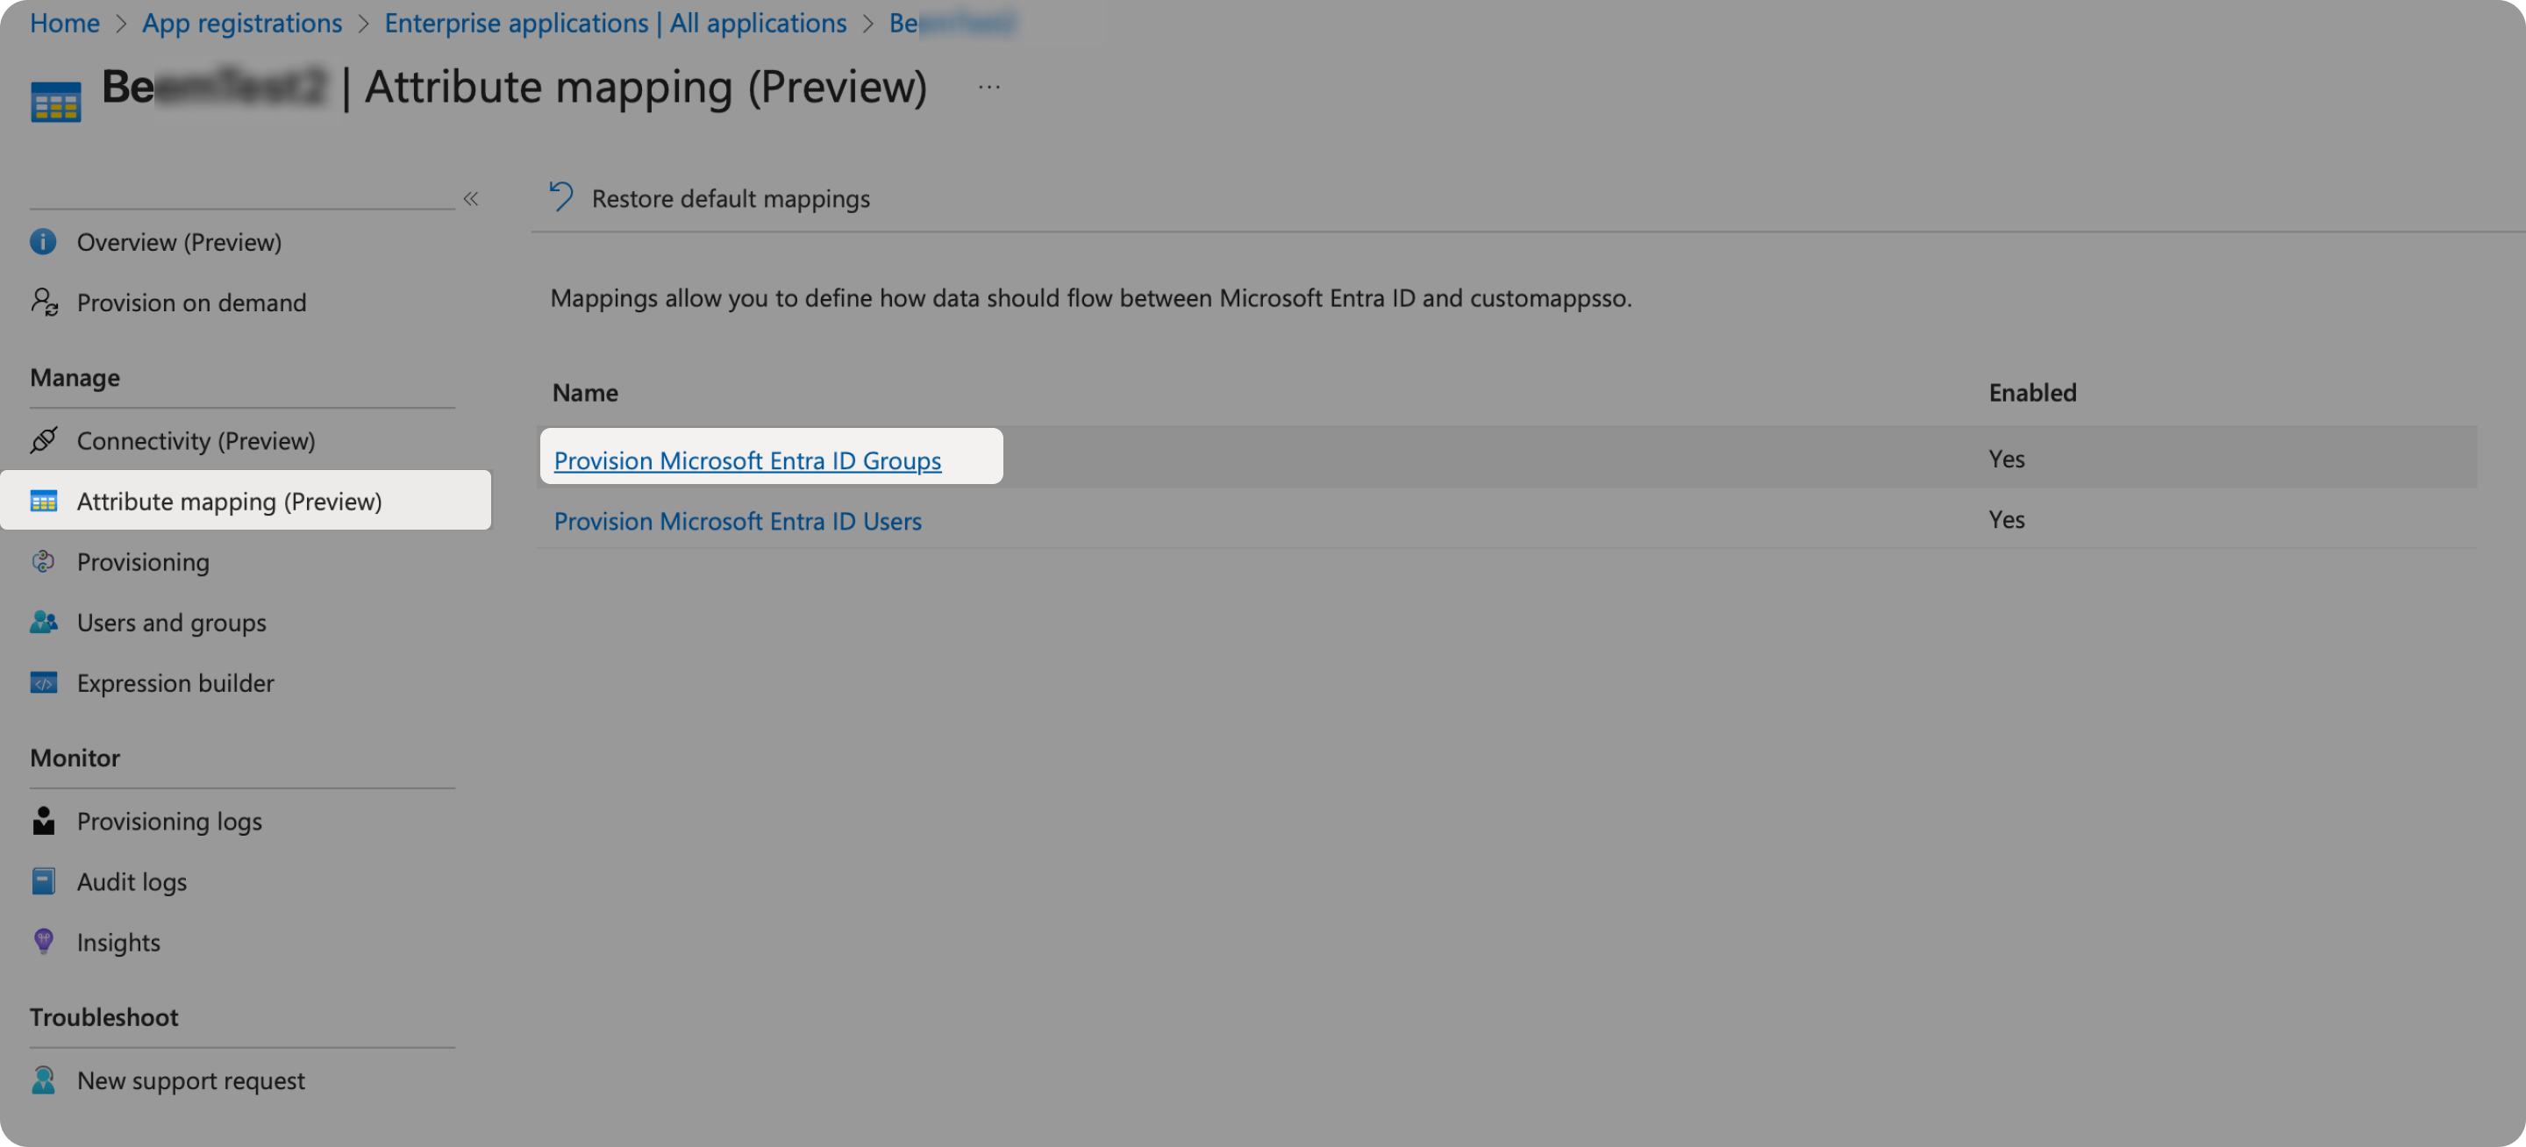Click the Enabled column header
2526x1147 pixels.
[x=2032, y=392]
